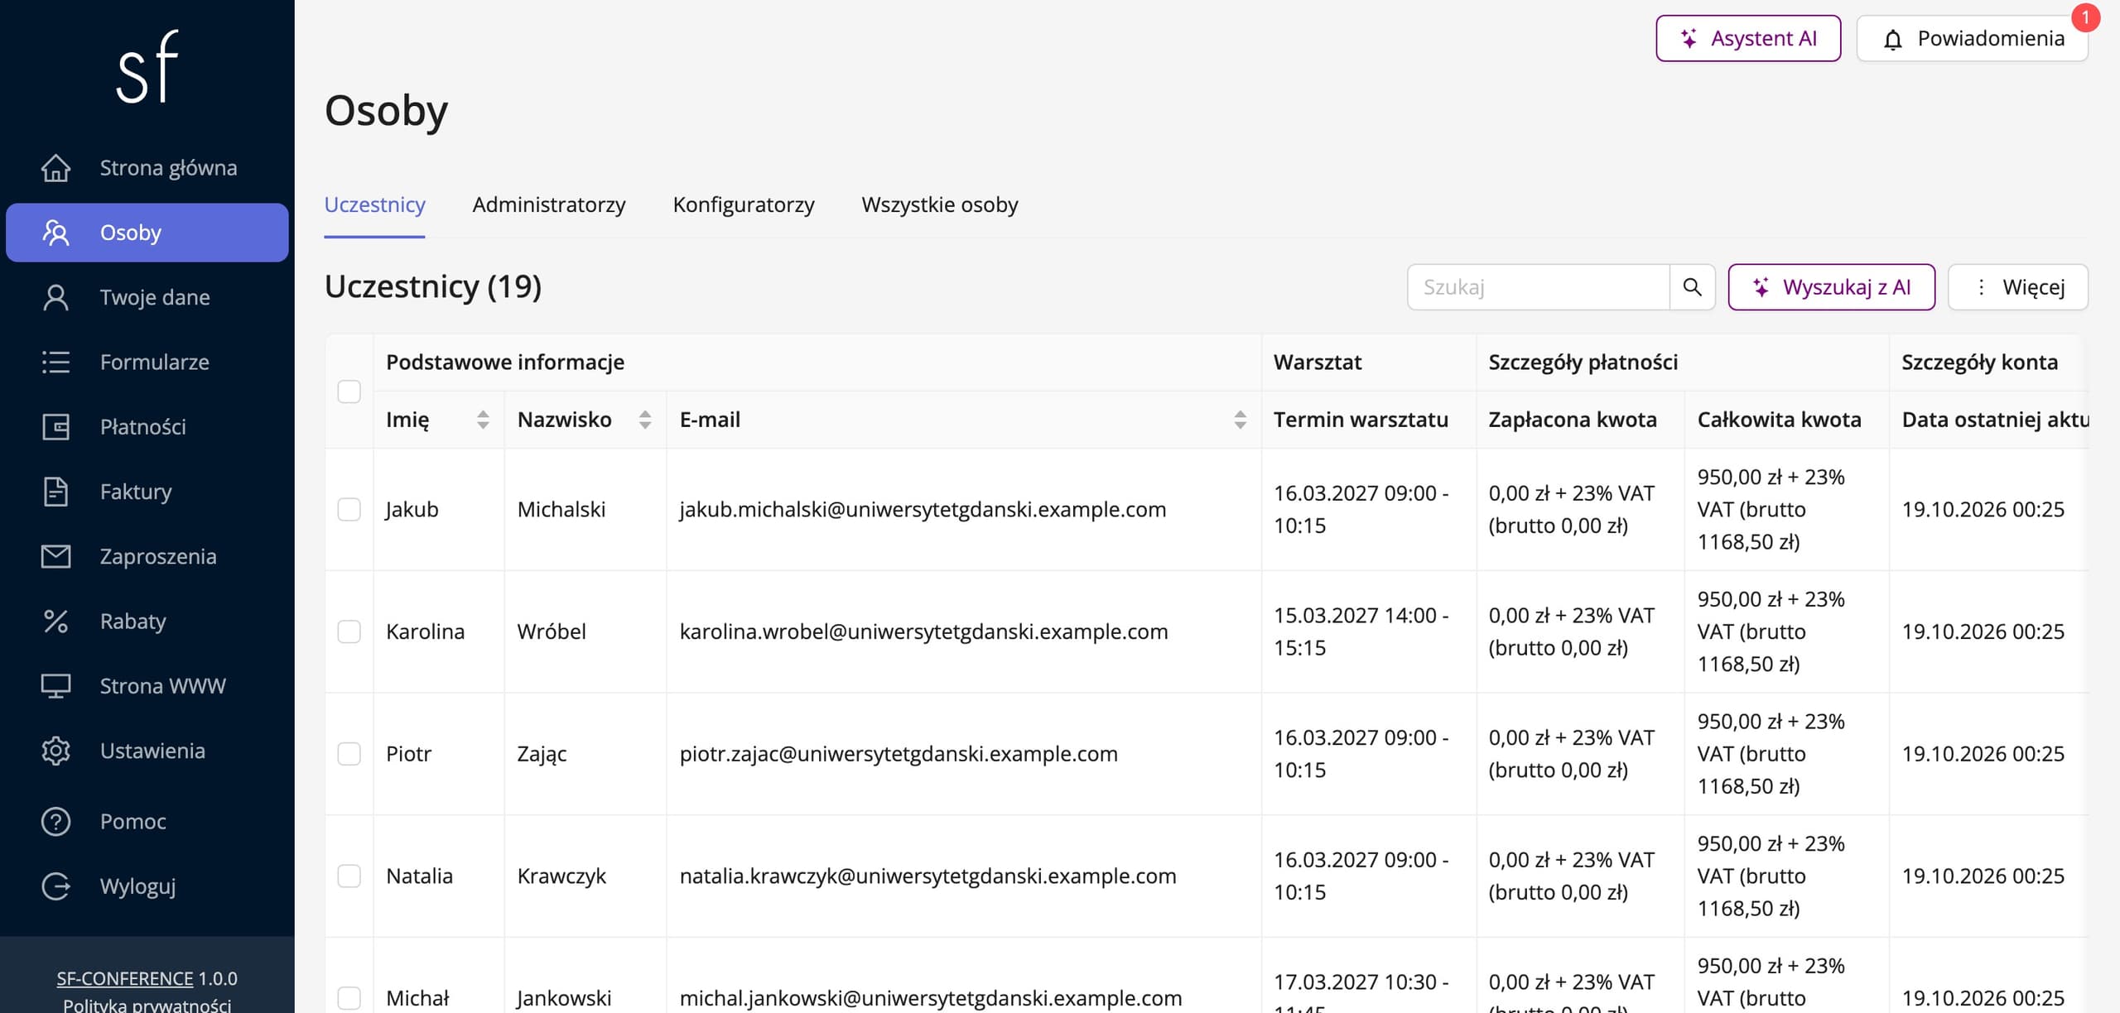Open Twoje dane user icon
Image resolution: width=2120 pixels, height=1013 pixels.
[55, 297]
